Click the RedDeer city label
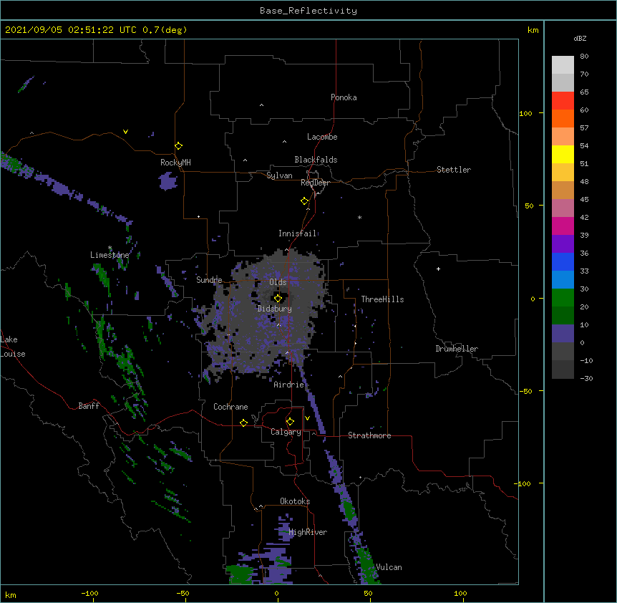The image size is (617, 603). click(x=315, y=183)
